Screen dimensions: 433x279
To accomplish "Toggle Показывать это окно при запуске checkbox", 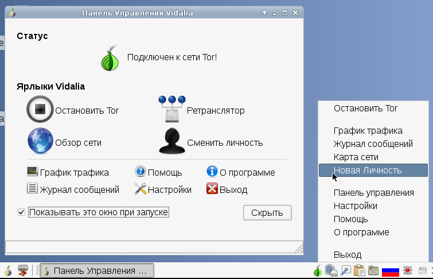I will tap(21, 212).
